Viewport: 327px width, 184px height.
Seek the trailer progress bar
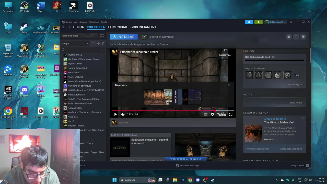173,111
